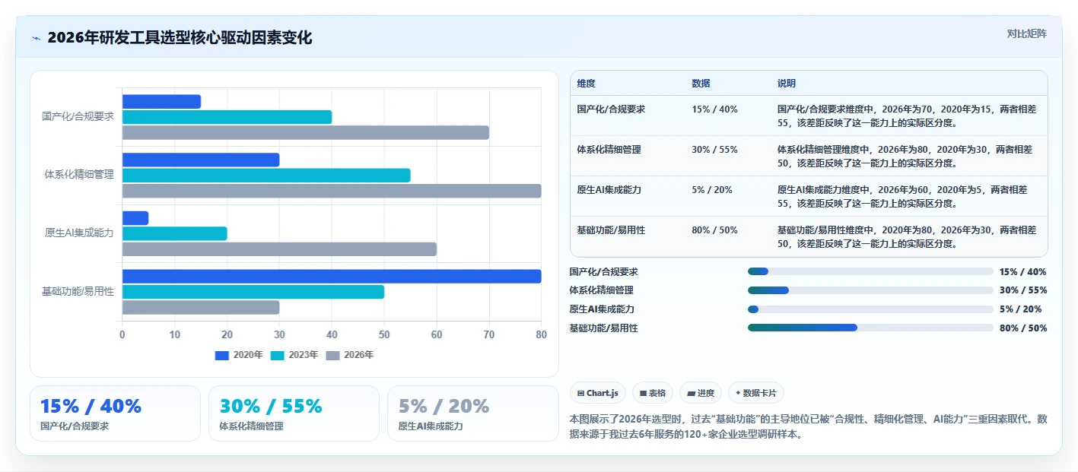This screenshot has width=1078, height=472.
Task: Click the 2023年 cyan chart bar for 原生AI集成能力
Action: click(x=175, y=233)
